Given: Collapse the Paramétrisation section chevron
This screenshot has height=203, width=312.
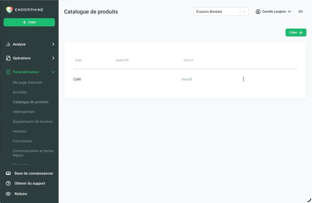Looking at the screenshot, I should 53,72.
